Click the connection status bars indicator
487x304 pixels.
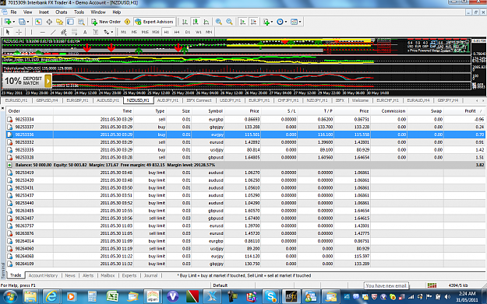tap(432, 285)
